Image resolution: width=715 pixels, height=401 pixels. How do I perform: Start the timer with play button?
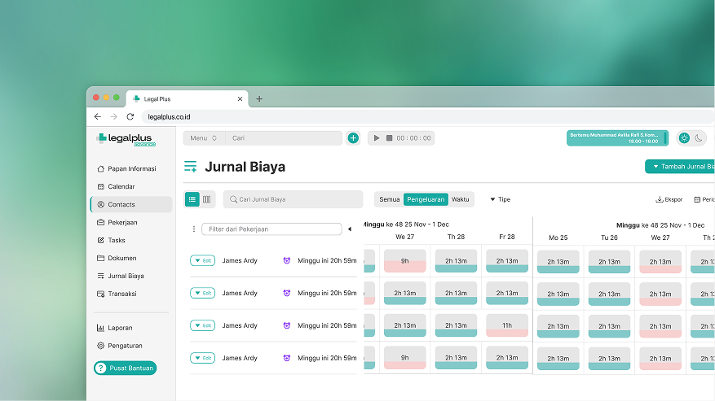[x=377, y=138]
